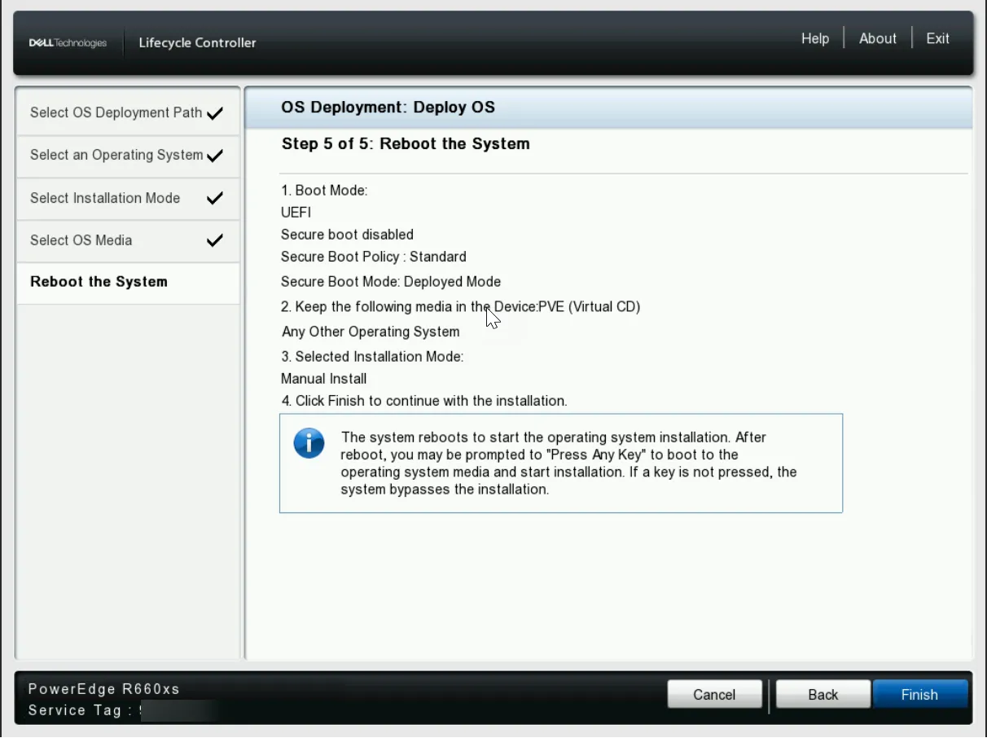Click checkmark beside Select OS Media

click(215, 240)
